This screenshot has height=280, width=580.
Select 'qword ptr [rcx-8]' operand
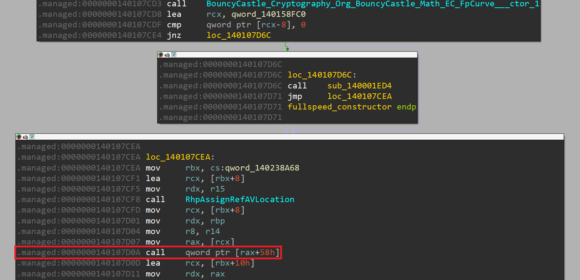tap(249, 25)
